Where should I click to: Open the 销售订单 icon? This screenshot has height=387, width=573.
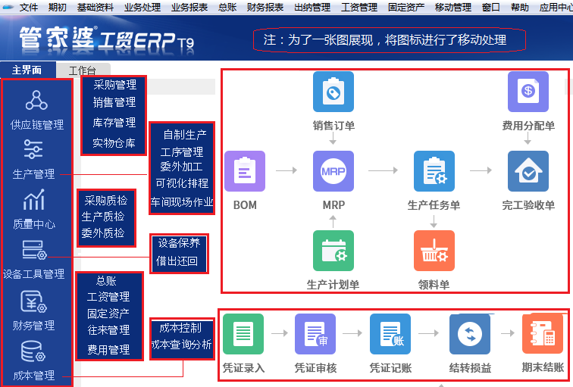[333, 92]
